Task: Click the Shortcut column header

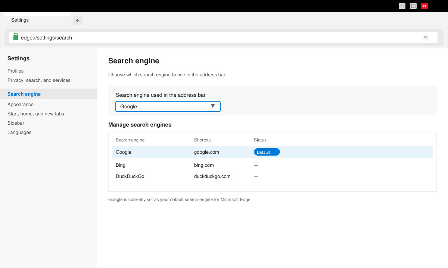Action: [x=202, y=140]
